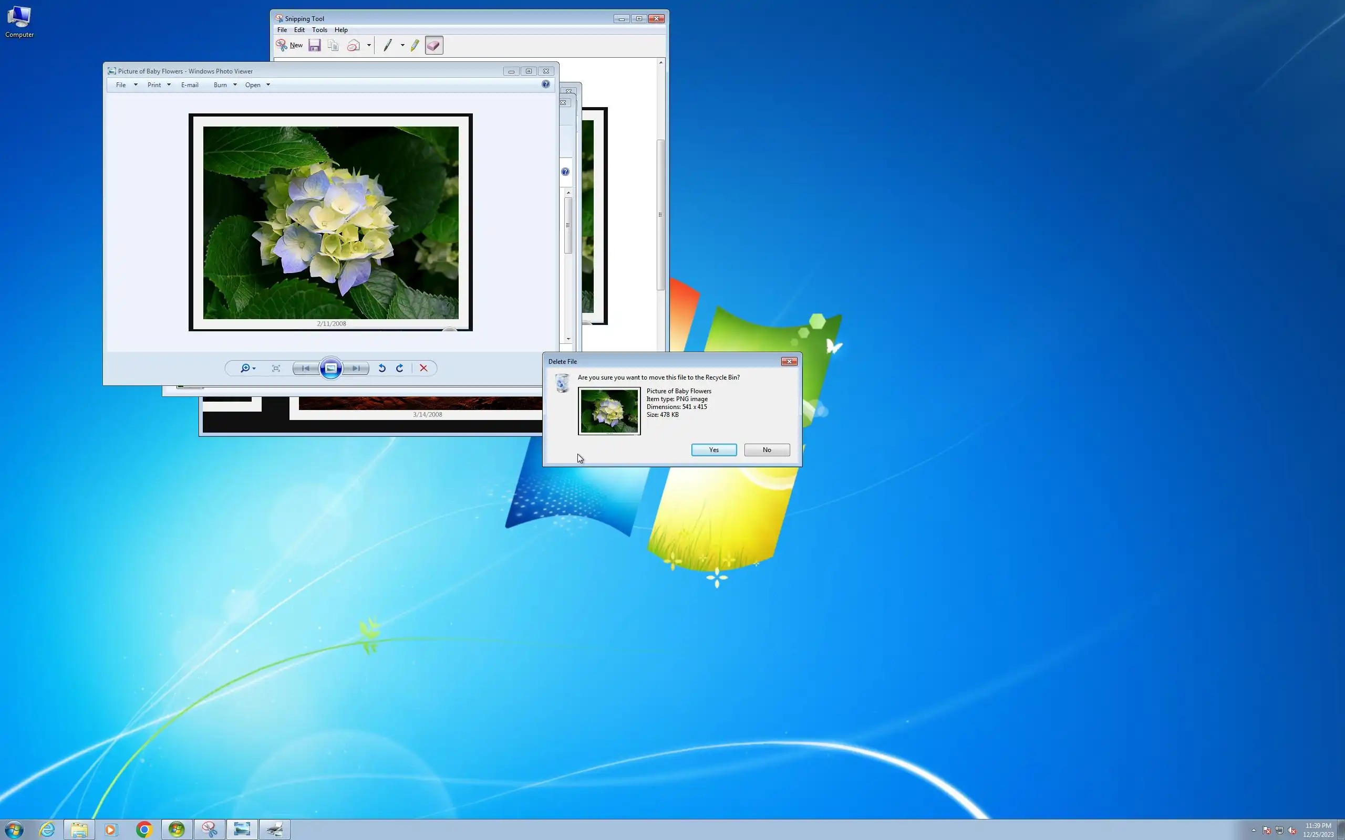Viewport: 1345px width, 840px height.
Task: Toggle the Eraser tool
Action: pyautogui.click(x=434, y=46)
